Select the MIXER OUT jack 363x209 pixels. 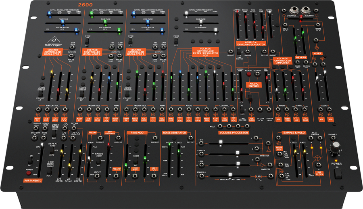pos(298,62)
